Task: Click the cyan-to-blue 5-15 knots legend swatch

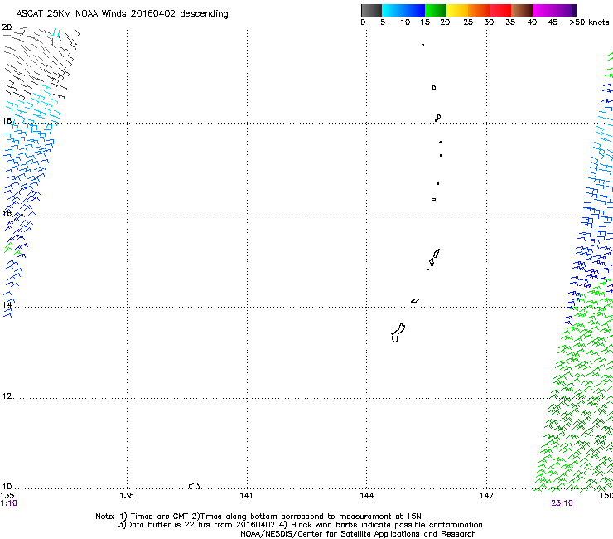Action: (403, 10)
